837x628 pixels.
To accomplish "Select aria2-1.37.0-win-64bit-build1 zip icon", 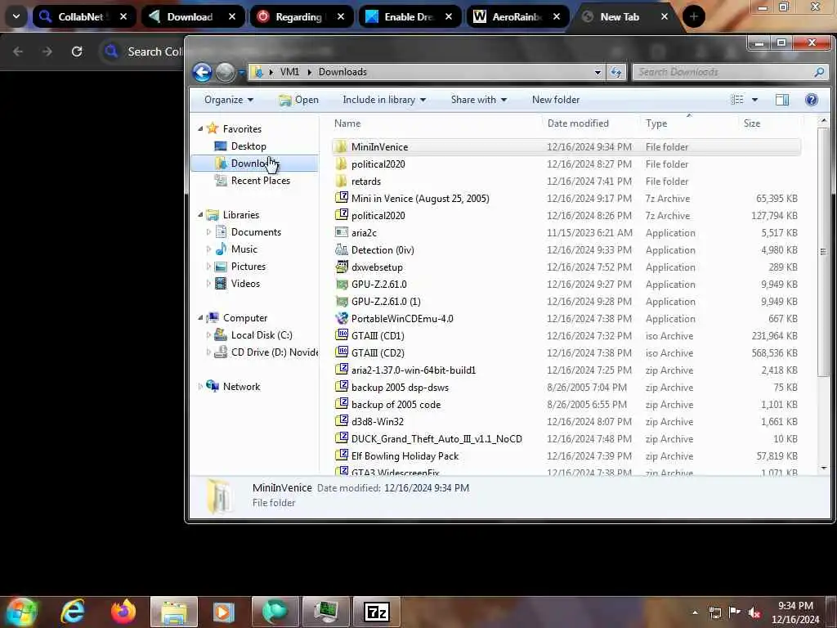I will (x=342, y=370).
